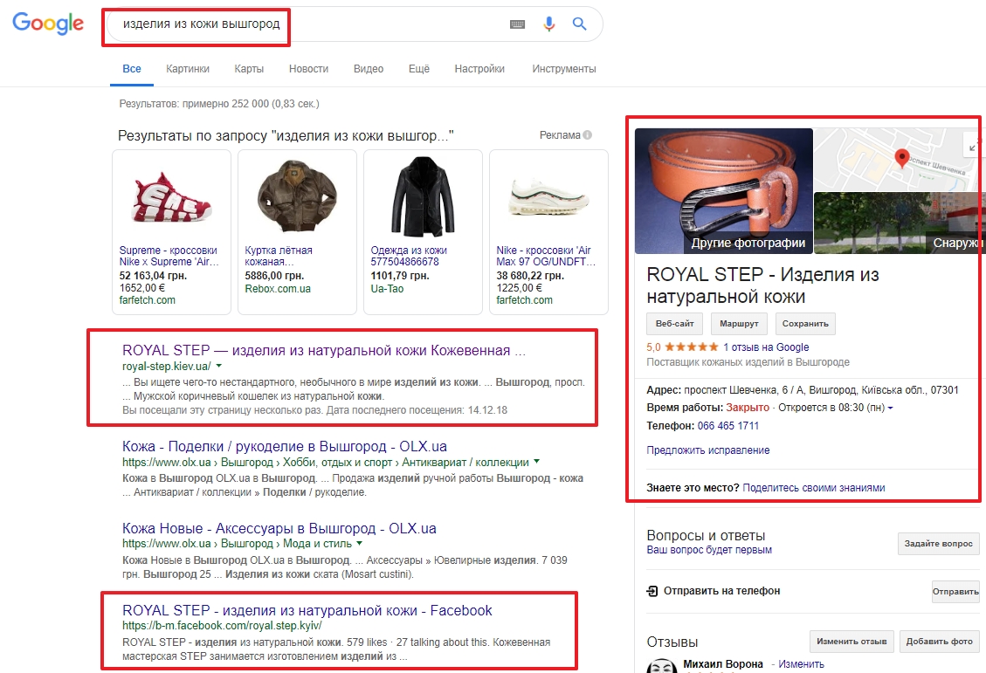Click the Добавить фото button
The height and width of the screenshot is (673, 986).
(x=940, y=642)
